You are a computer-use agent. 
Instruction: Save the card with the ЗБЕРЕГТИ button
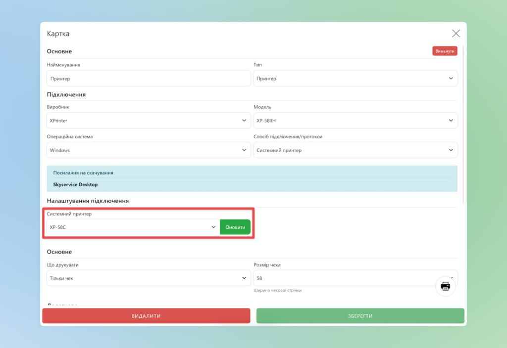click(360, 316)
